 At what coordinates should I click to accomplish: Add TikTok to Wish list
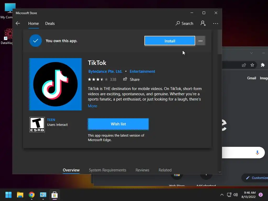118,124
